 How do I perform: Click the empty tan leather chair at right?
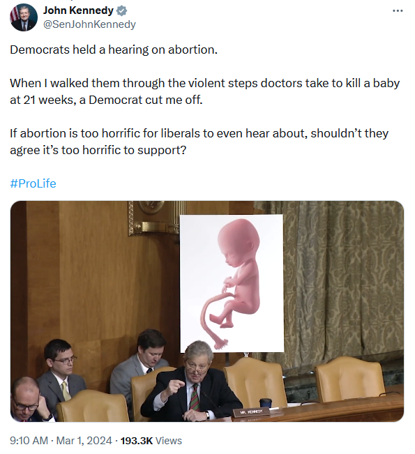(x=350, y=379)
